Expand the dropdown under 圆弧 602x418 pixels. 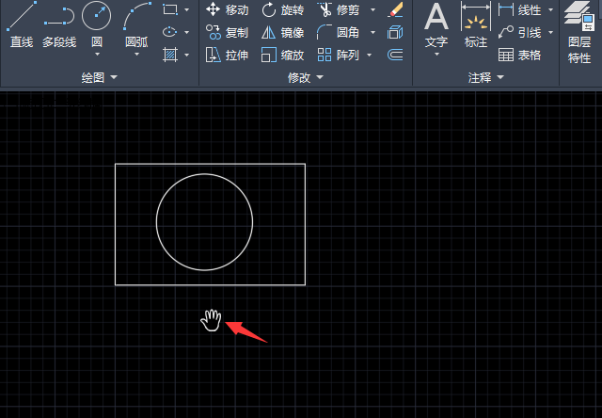tap(136, 55)
